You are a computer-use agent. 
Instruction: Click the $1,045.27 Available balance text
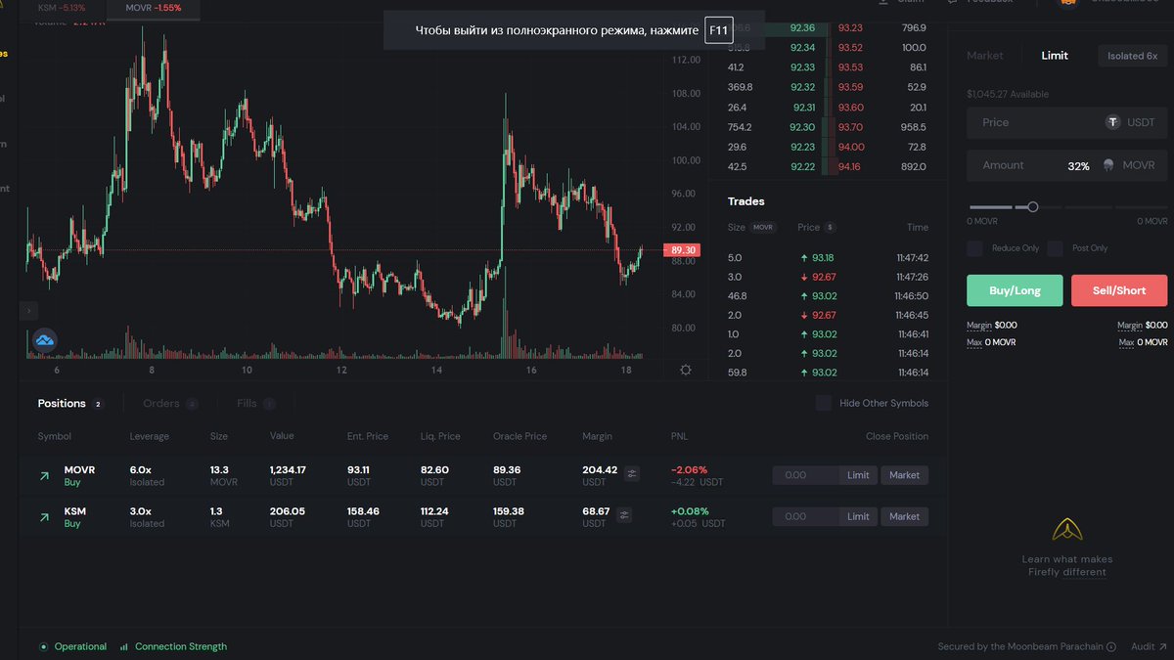tap(1008, 94)
